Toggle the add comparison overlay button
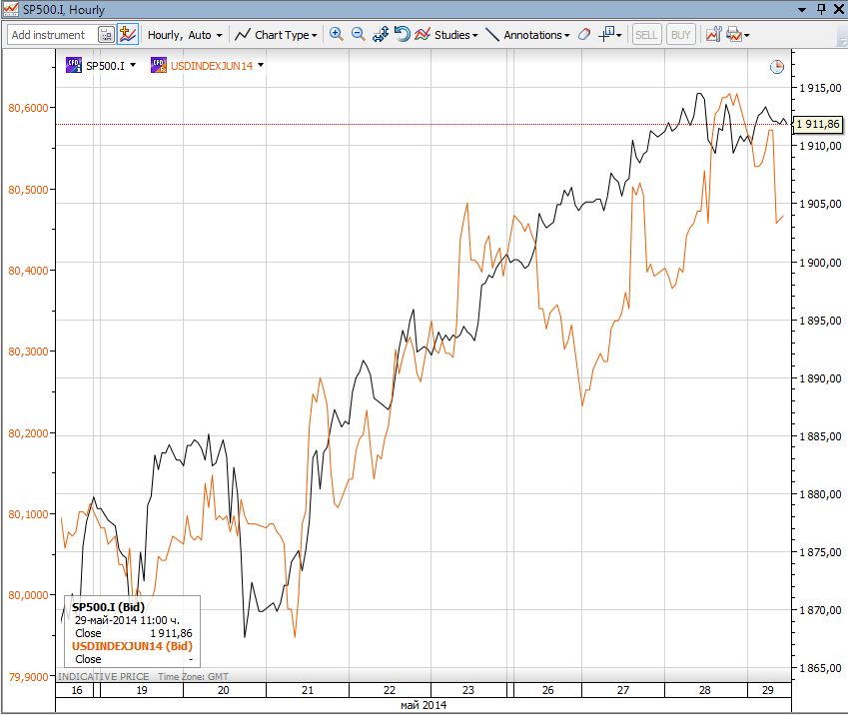Image resolution: width=848 pixels, height=715 pixels. tap(128, 34)
